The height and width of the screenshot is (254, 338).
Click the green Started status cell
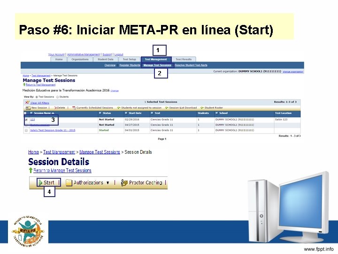tap(104, 130)
